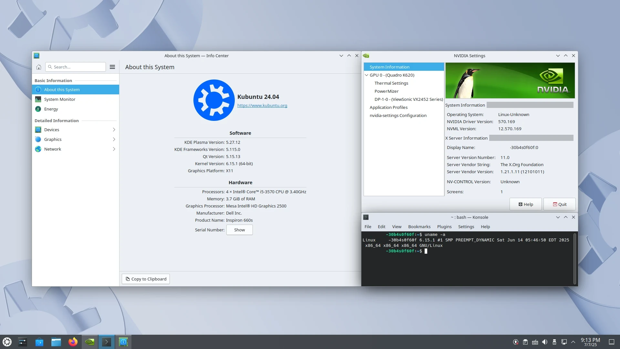Click the NVIDIA Settings taskbar icon
Screen dimensions: 620x349
(90, 342)
